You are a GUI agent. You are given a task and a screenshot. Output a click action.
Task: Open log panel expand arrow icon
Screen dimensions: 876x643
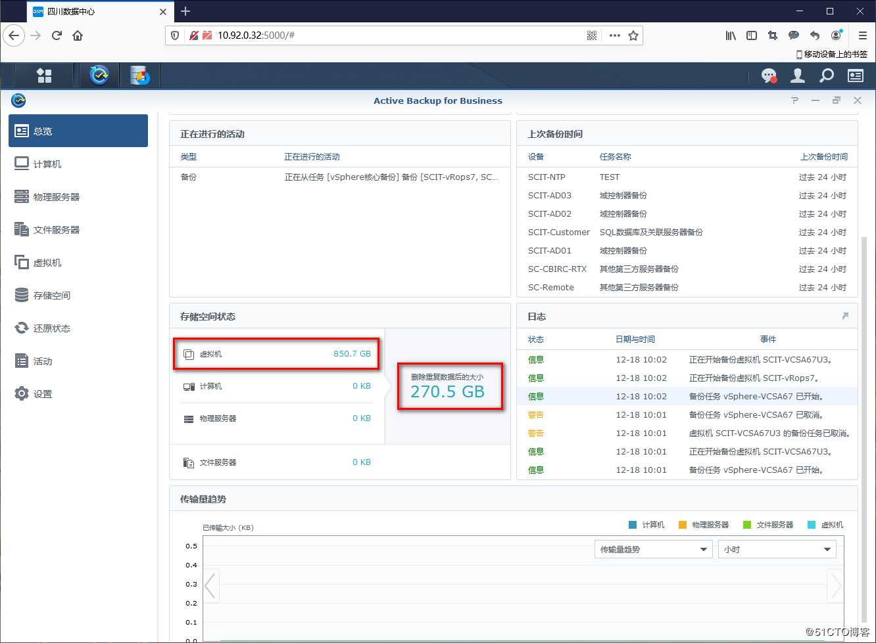click(845, 317)
